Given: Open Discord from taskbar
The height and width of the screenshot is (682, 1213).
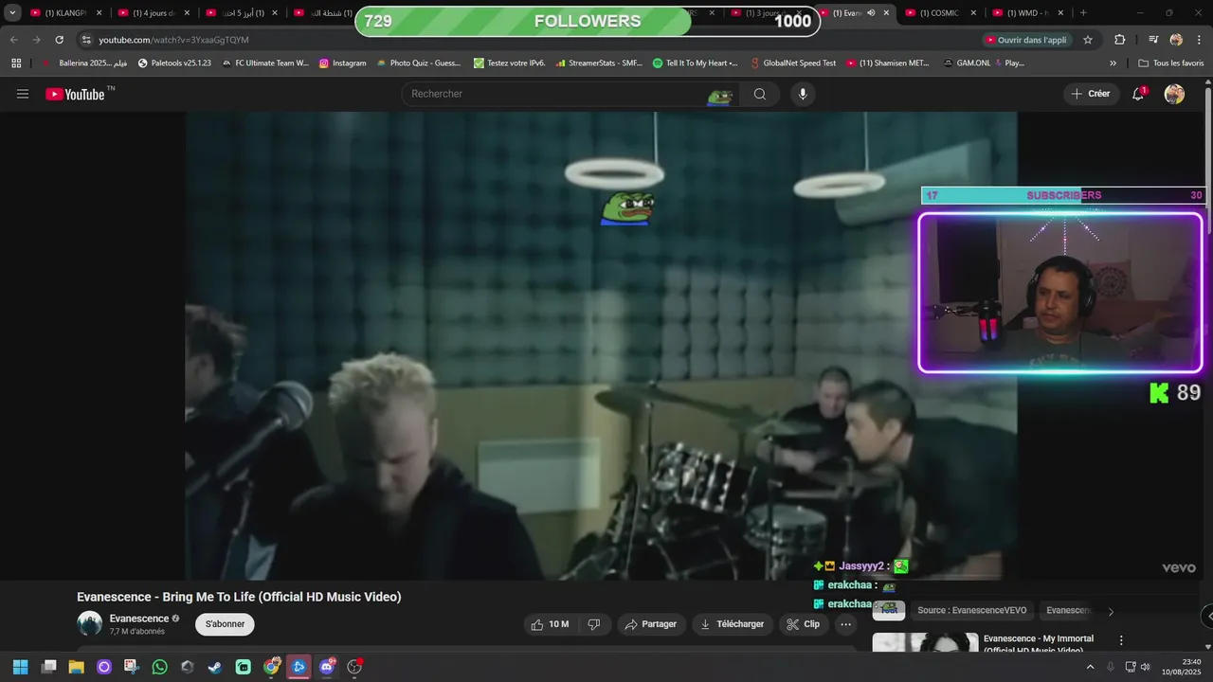Looking at the screenshot, I should (x=328, y=667).
